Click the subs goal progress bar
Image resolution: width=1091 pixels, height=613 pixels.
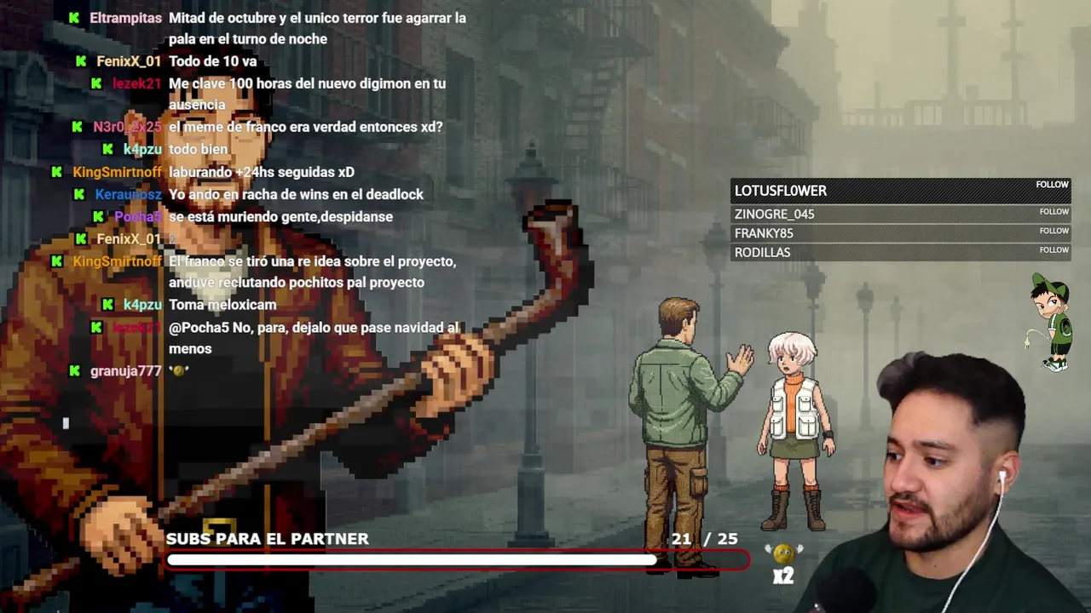pyautogui.click(x=458, y=559)
